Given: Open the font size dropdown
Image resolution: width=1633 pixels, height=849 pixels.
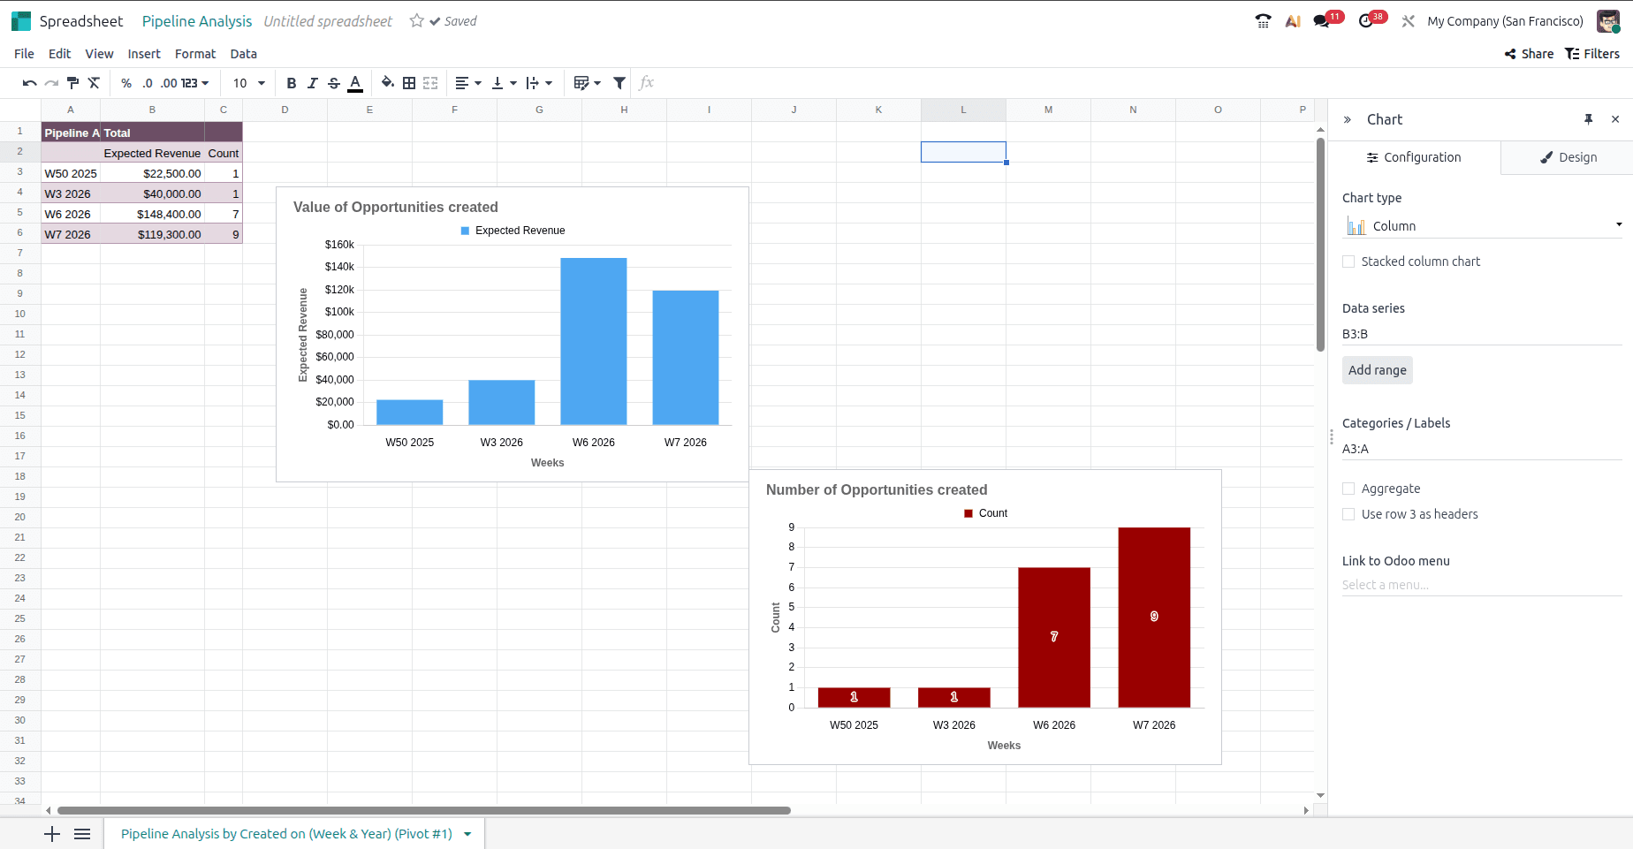Looking at the screenshot, I should [x=249, y=83].
